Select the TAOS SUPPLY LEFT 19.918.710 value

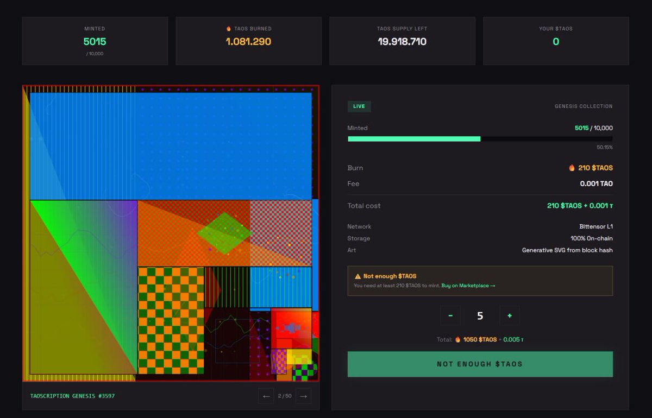[402, 42]
